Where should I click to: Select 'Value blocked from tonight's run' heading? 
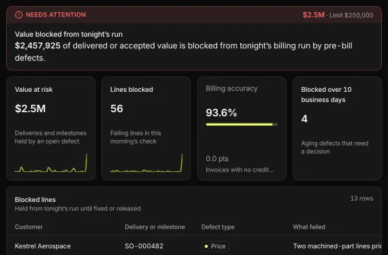[69, 35]
